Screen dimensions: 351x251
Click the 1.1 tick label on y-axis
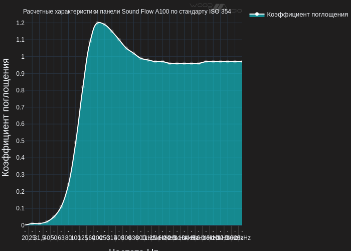tap(20, 40)
